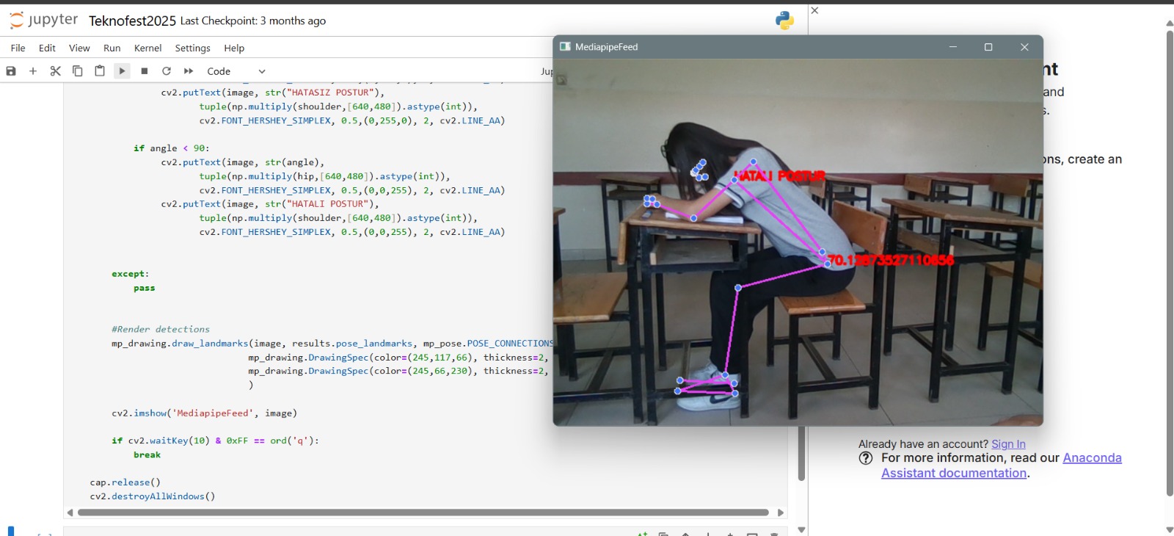The image size is (1174, 536).
Task: Save the notebook with the floppy disk icon
Action: click(x=11, y=71)
